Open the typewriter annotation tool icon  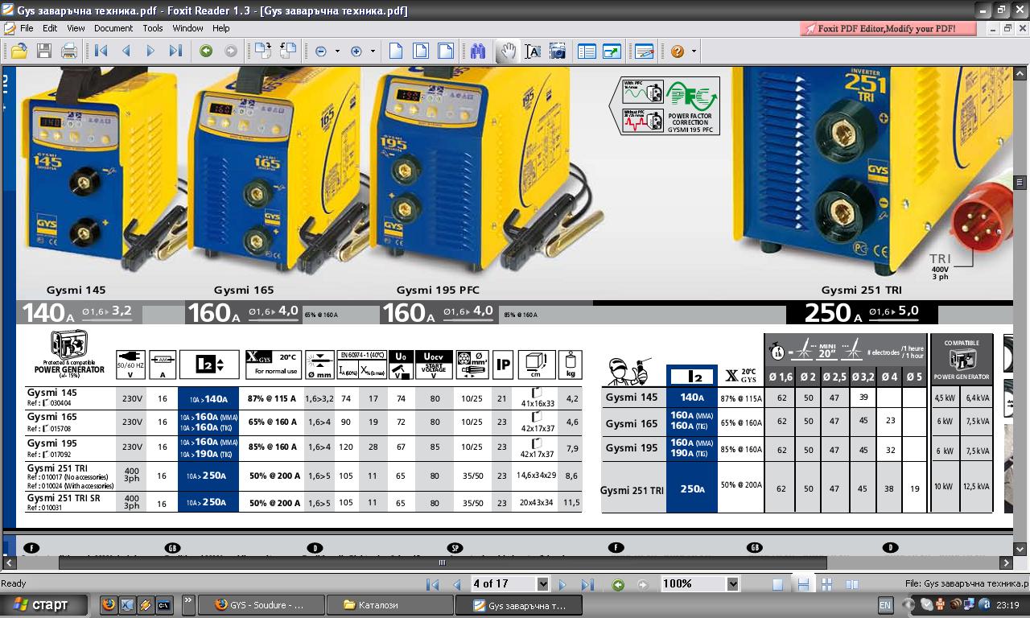point(644,51)
